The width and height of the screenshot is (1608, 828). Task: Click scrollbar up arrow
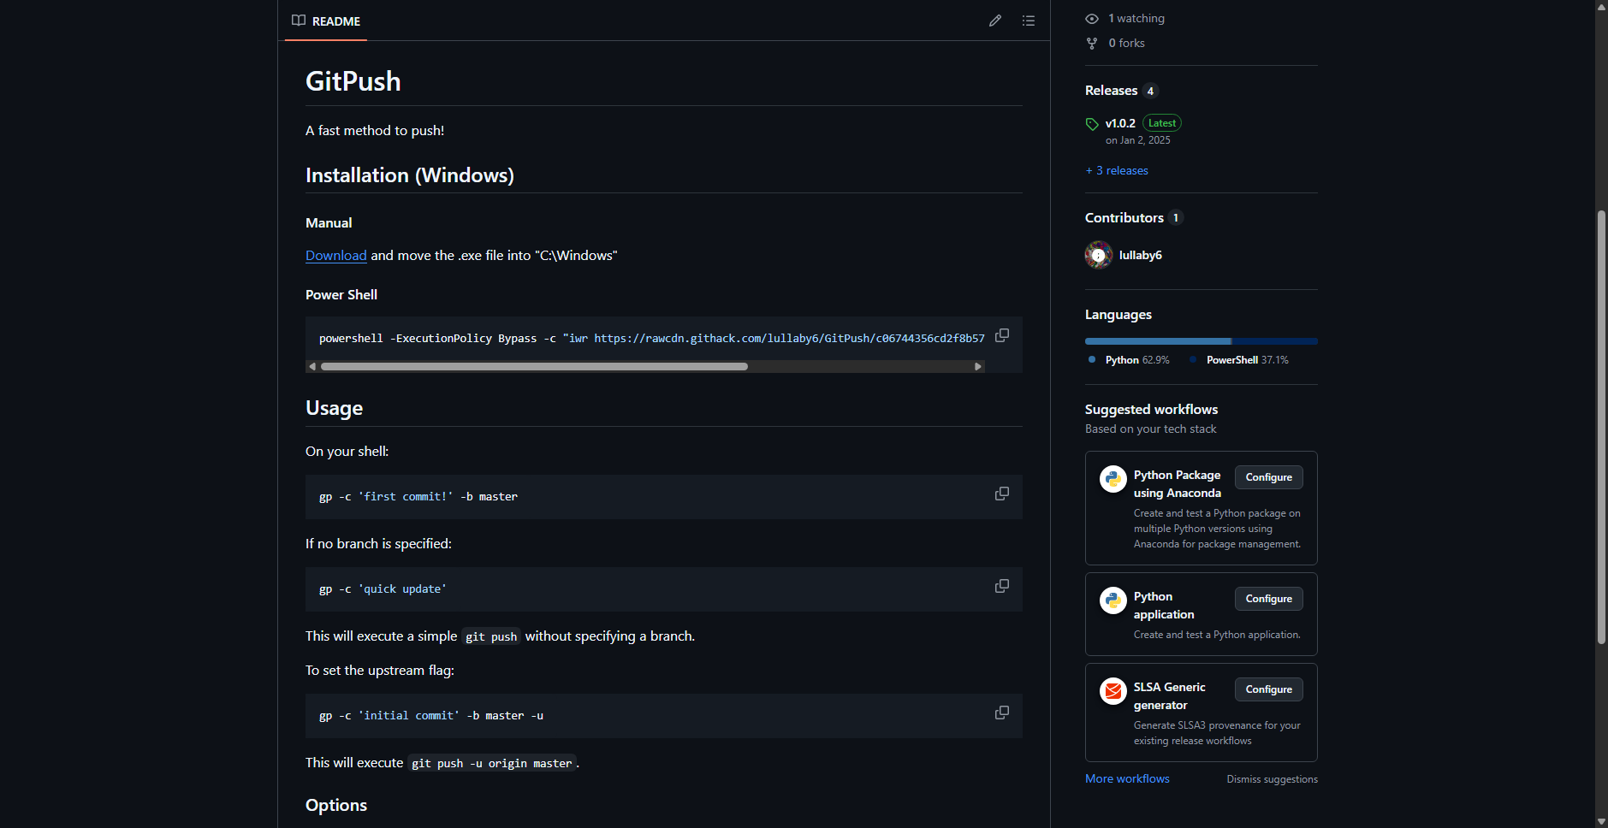[1601, 6]
